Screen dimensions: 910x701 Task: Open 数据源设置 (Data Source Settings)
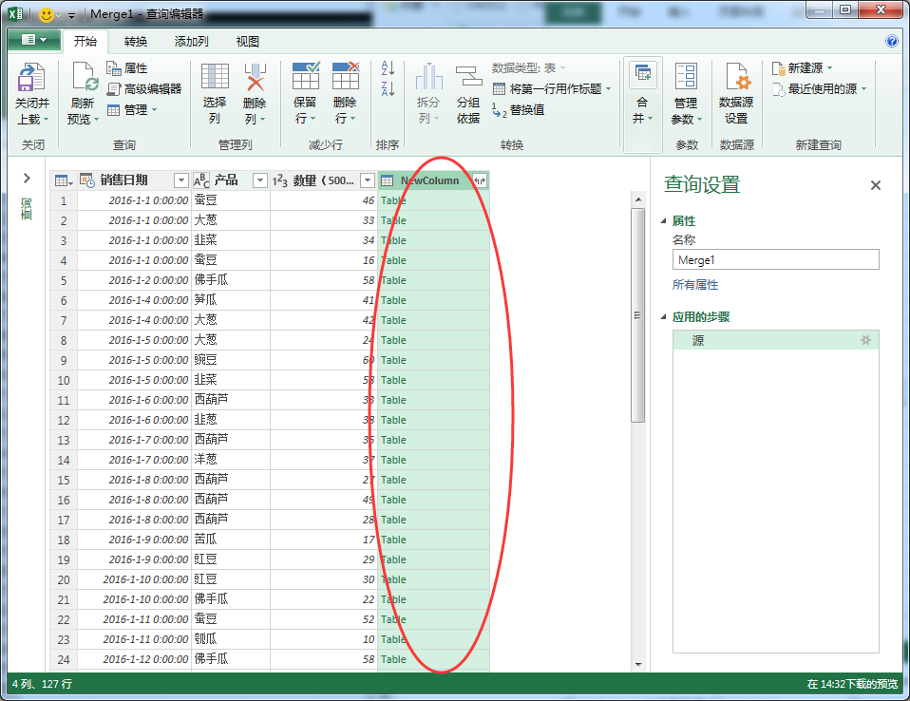point(736,93)
